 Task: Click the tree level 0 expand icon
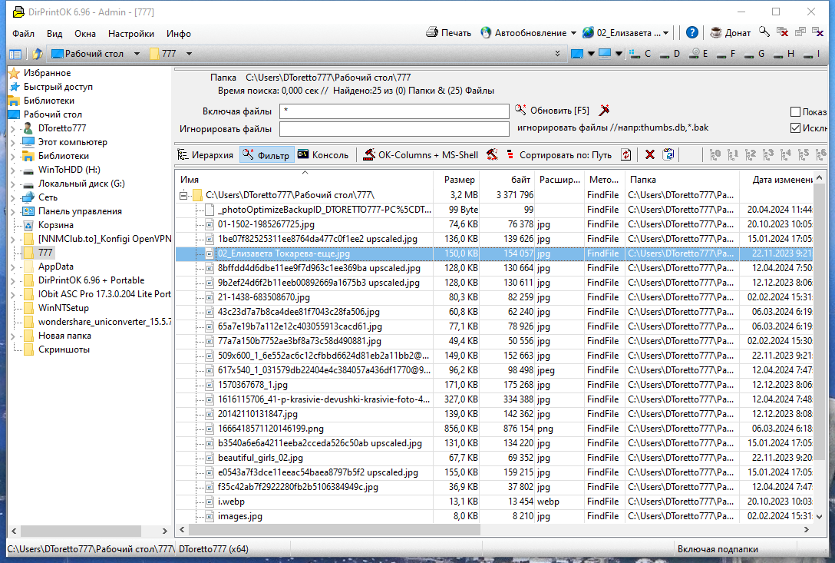point(715,154)
